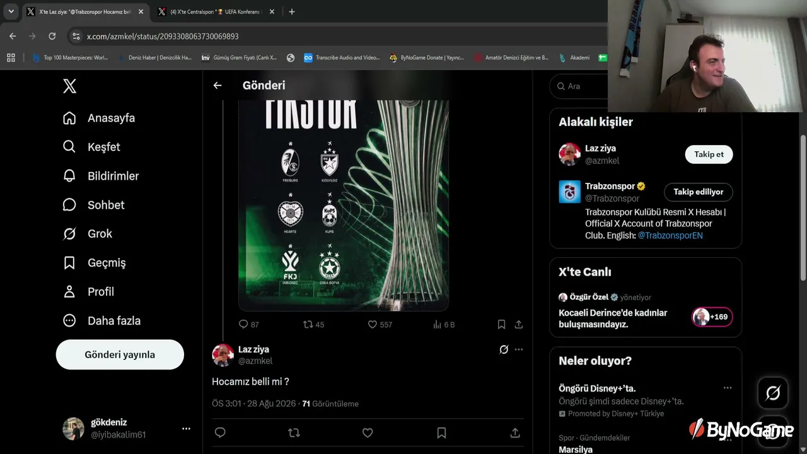Open Laz ziya in Alakalı kişiler
The width and height of the screenshot is (807, 454).
pos(600,149)
